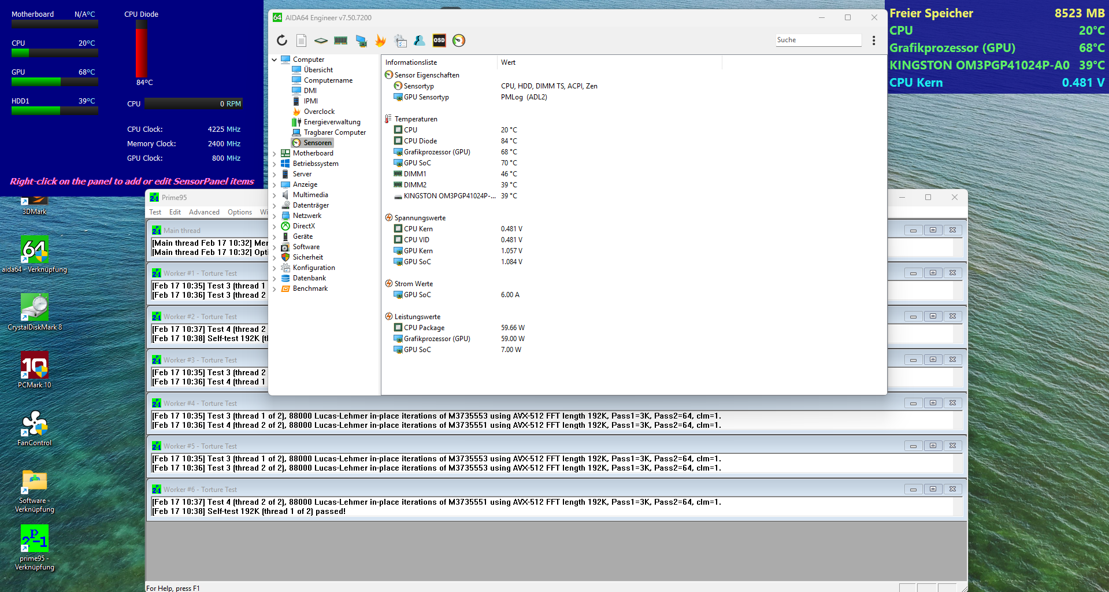Screen dimensions: 1109x592
Task: Click the Informationsliste column header
Action: click(x=439, y=62)
